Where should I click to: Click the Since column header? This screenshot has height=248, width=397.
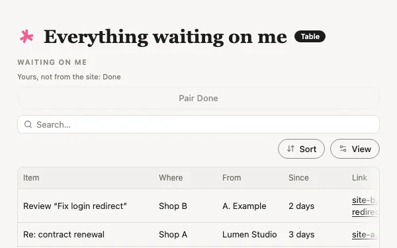[298, 178]
